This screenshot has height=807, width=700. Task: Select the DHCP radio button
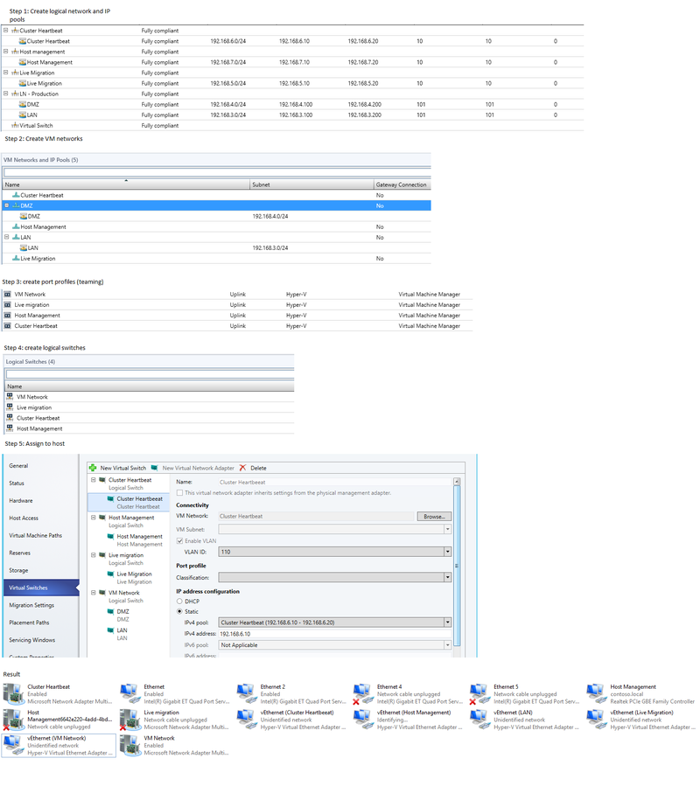pos(178,602)
